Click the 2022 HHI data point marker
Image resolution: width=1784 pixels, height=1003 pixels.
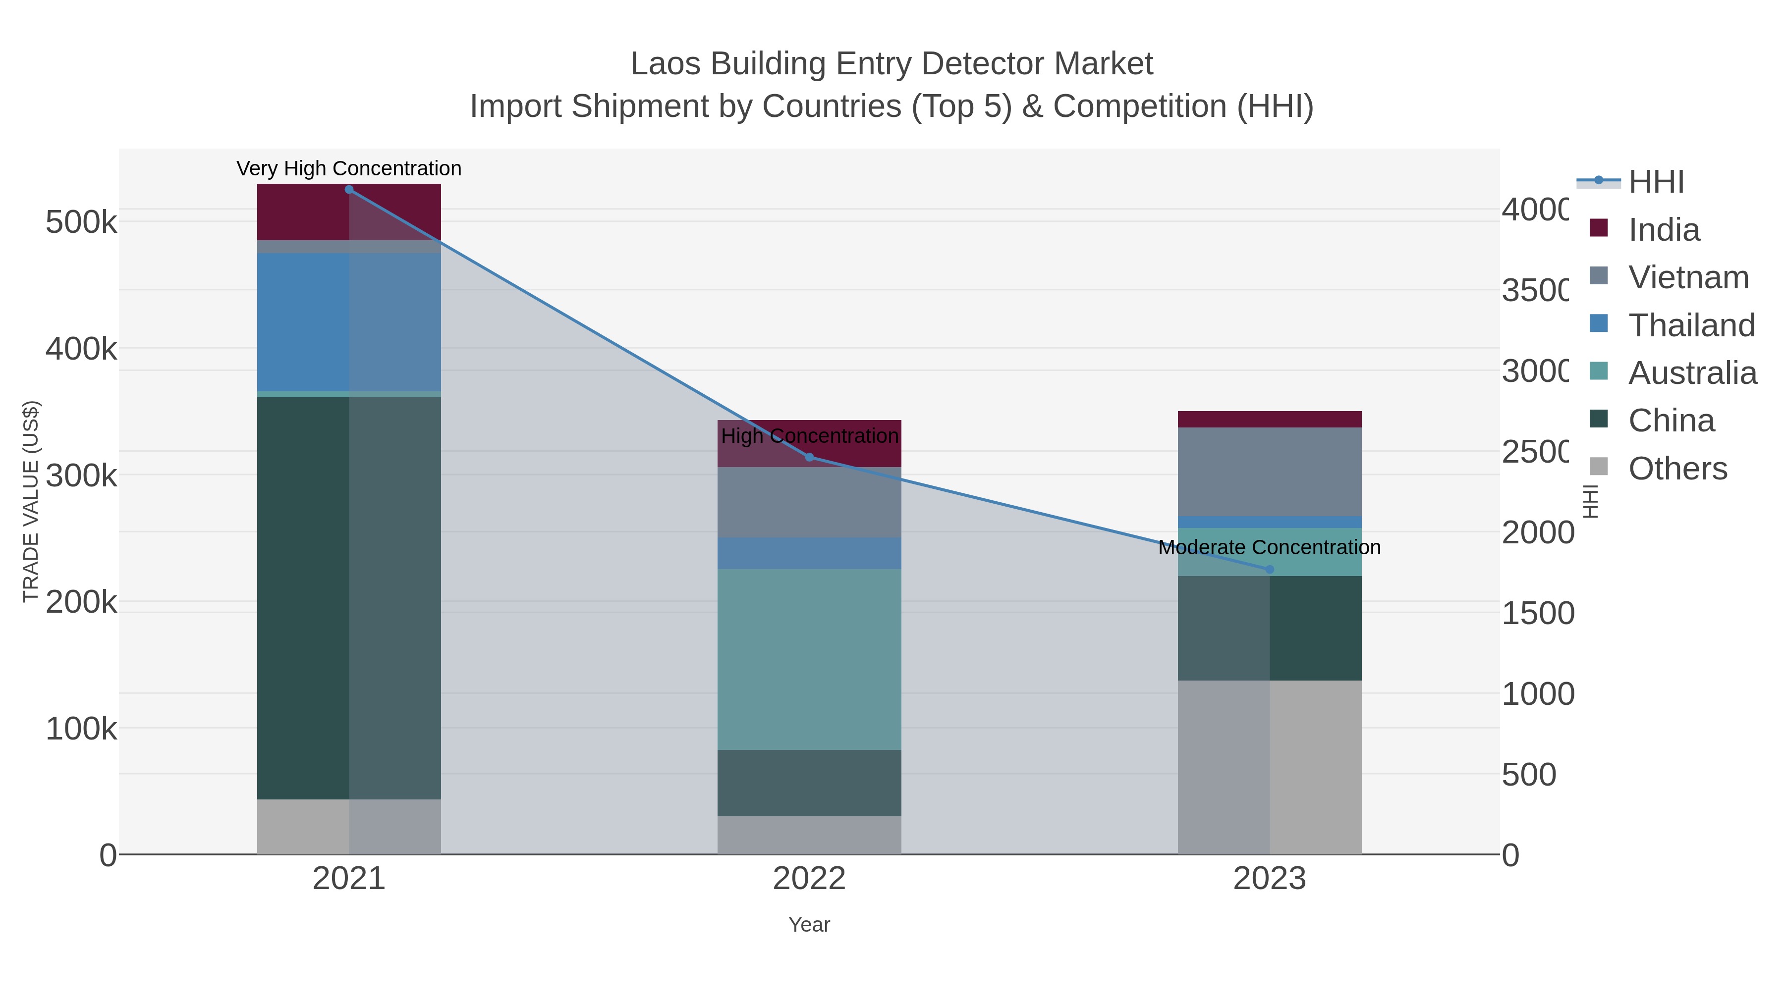pos(810,457)
